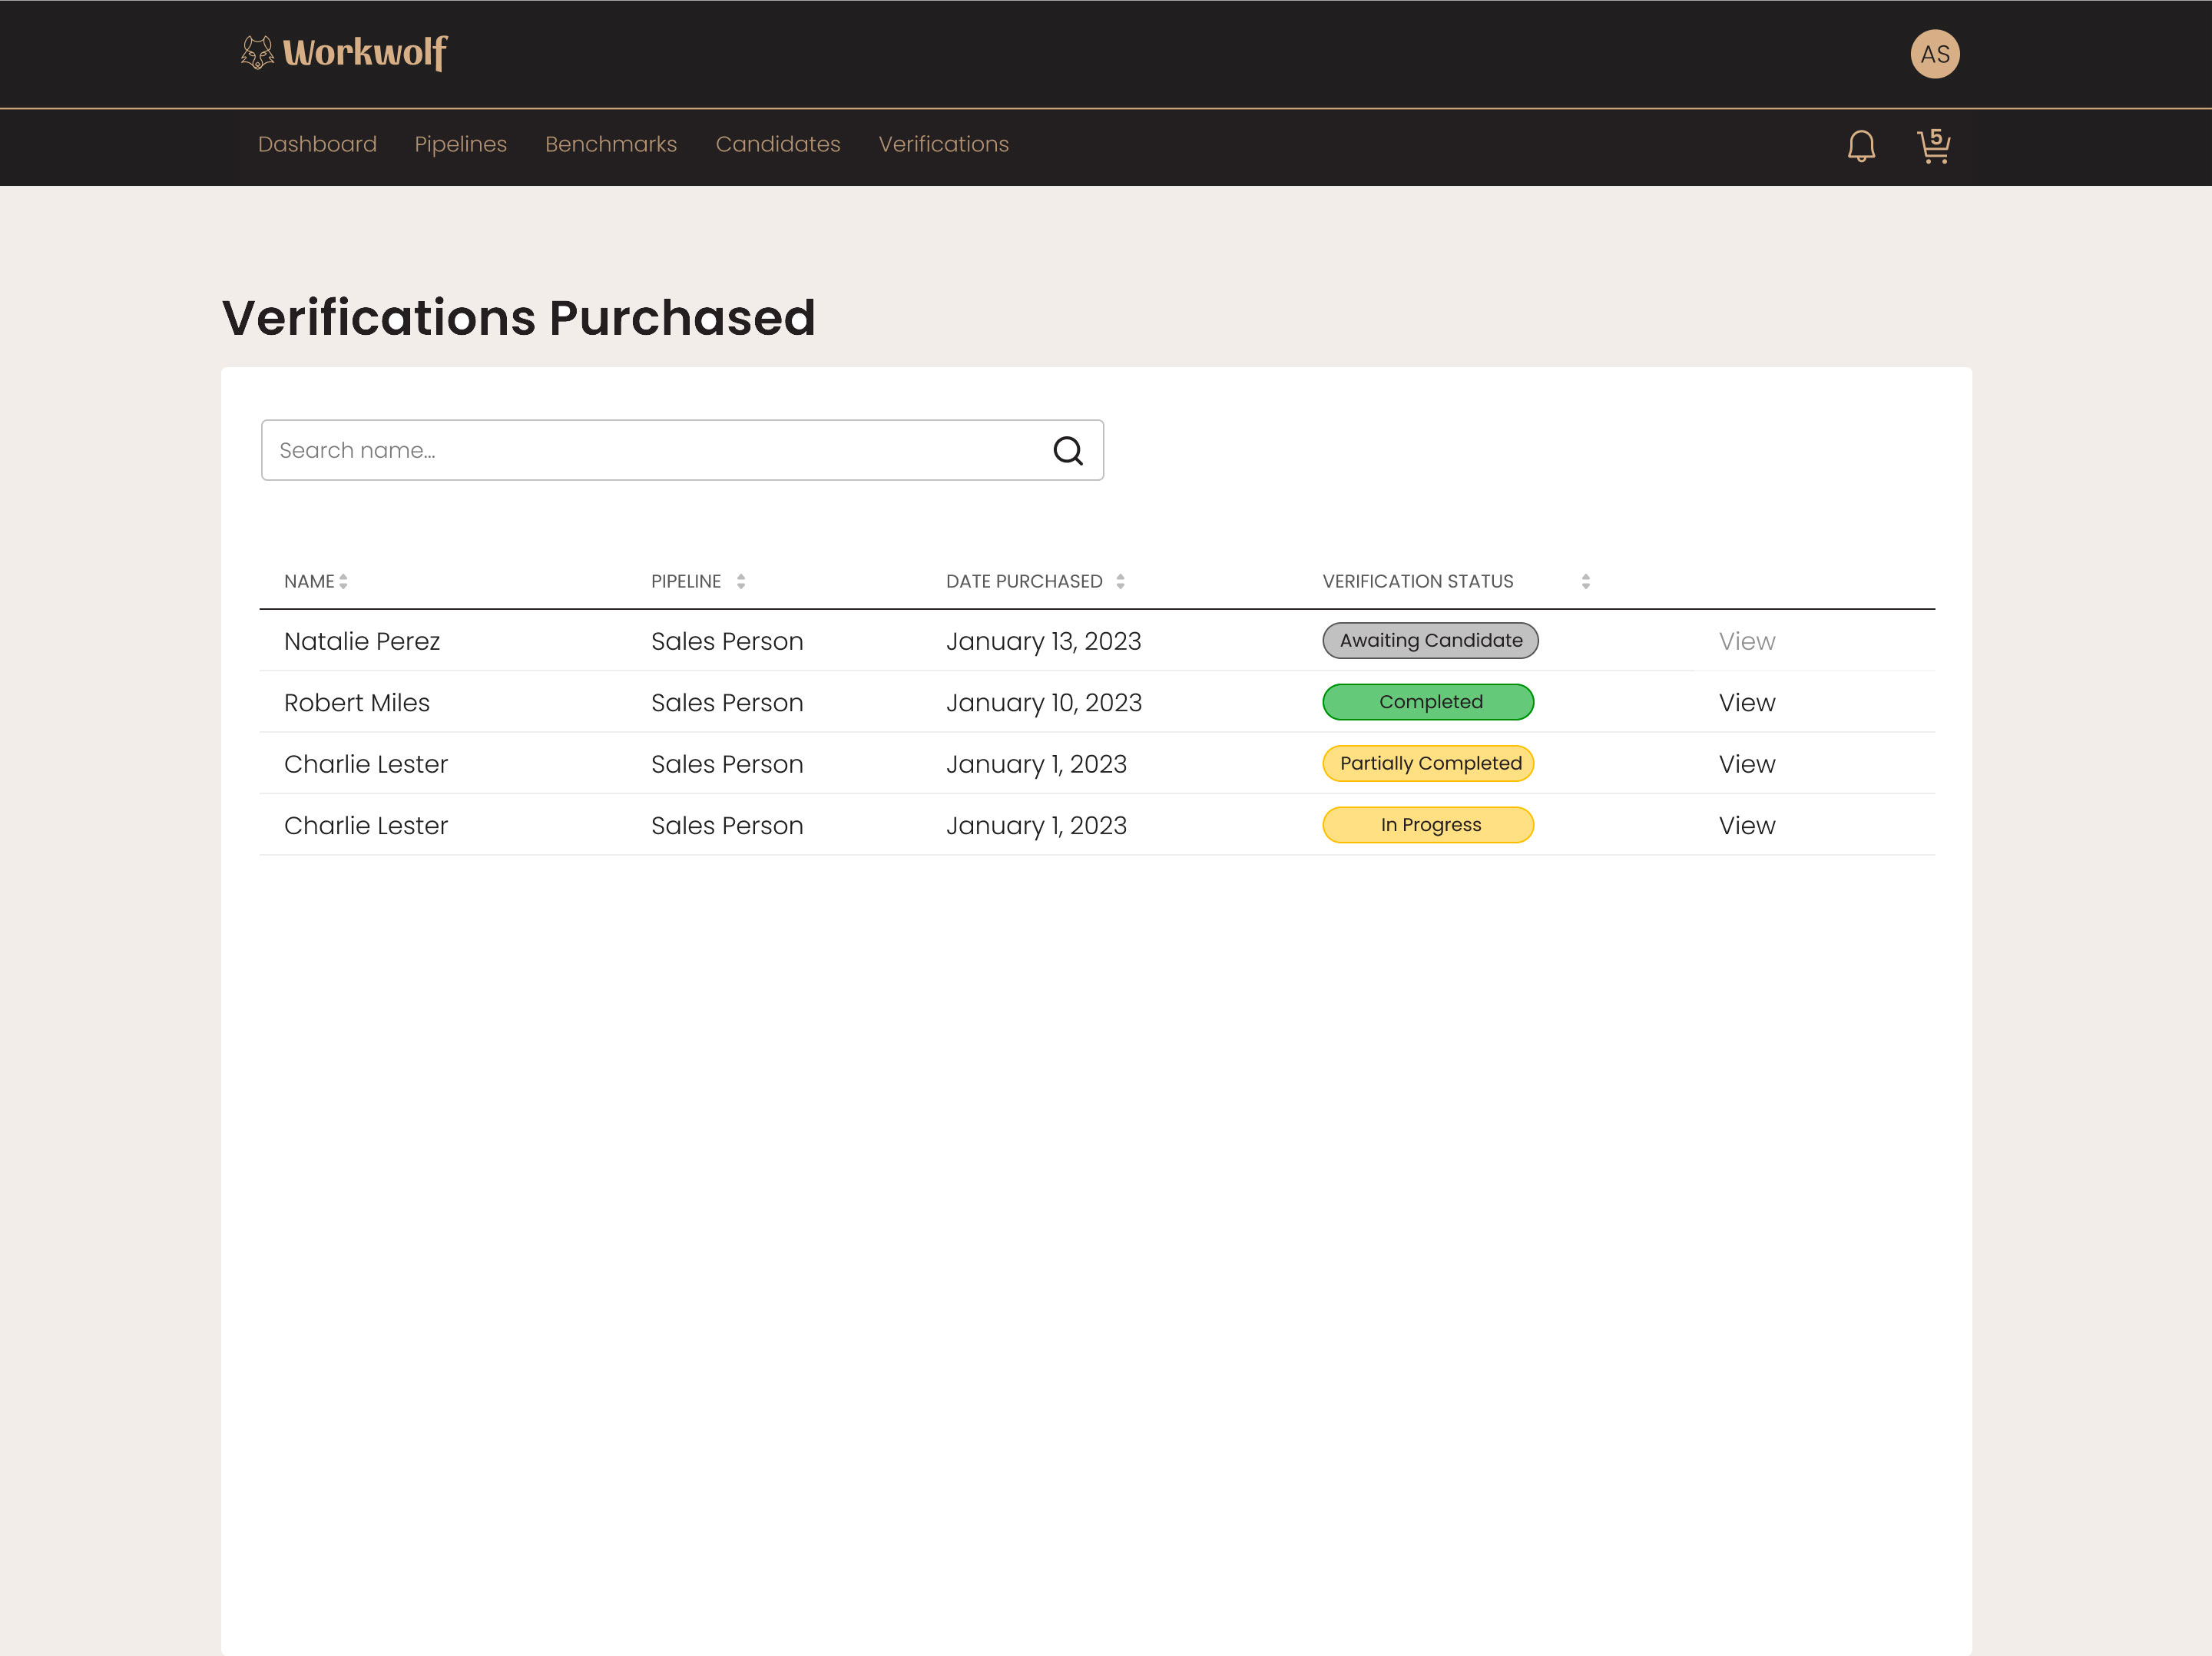2212x1656 pixels.
Task: Open the shopping cart with 5 items
Action: click(x=1933, y=146)
